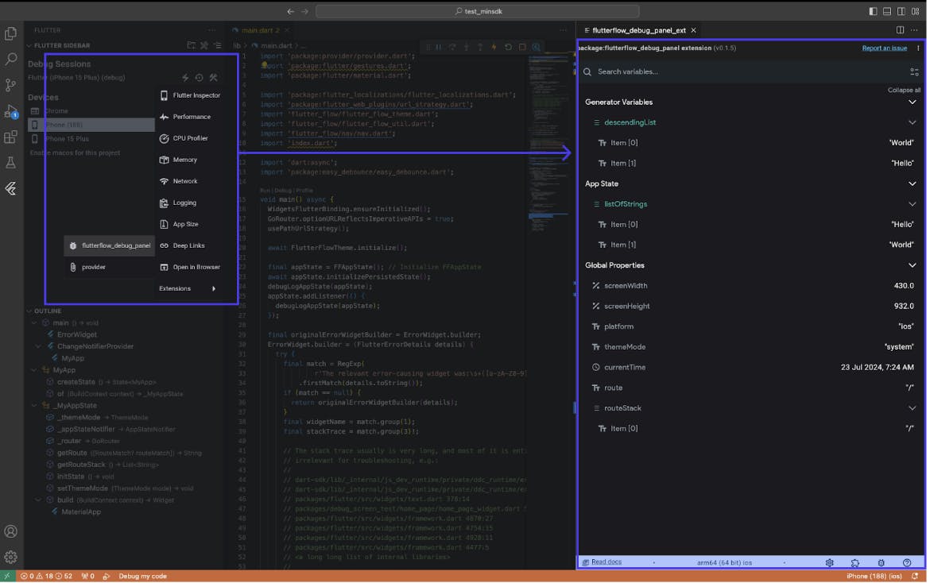Open the Flutter icon in activity bar
930x583 pixels.
(11, 188)
